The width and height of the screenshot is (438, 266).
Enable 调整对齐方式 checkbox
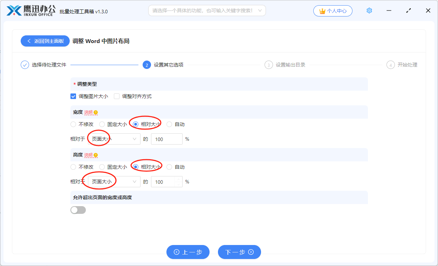117,96
